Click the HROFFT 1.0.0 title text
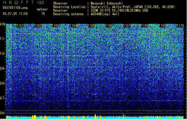Screen dimensions: 187x119 (x=23, y=2)
